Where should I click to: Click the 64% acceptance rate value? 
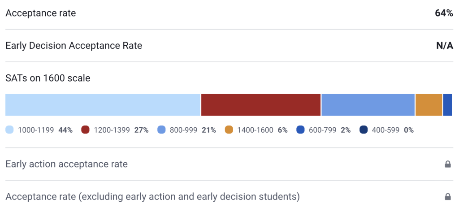[444, 13]
